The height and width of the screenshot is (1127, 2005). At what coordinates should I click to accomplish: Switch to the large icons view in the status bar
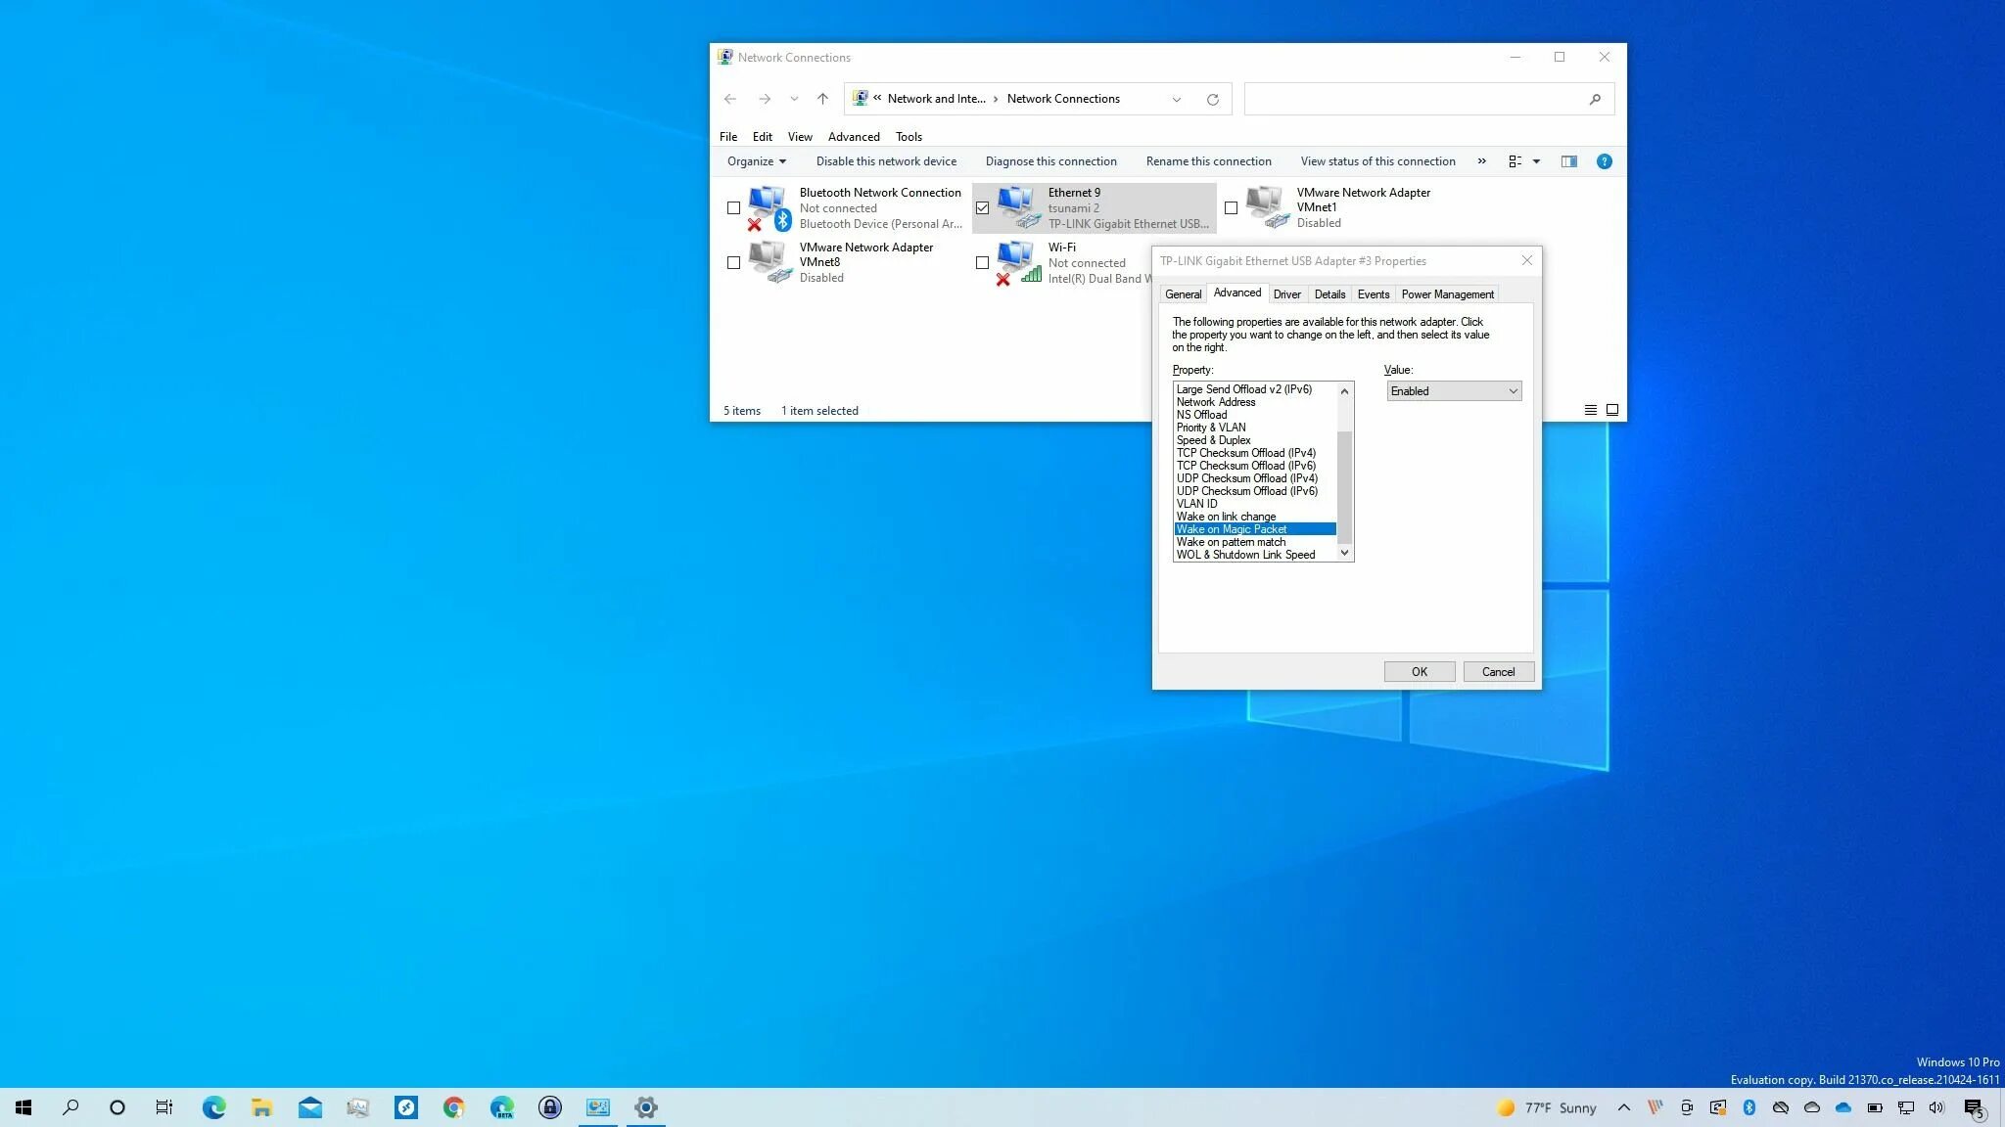(x=1611, y=410)
